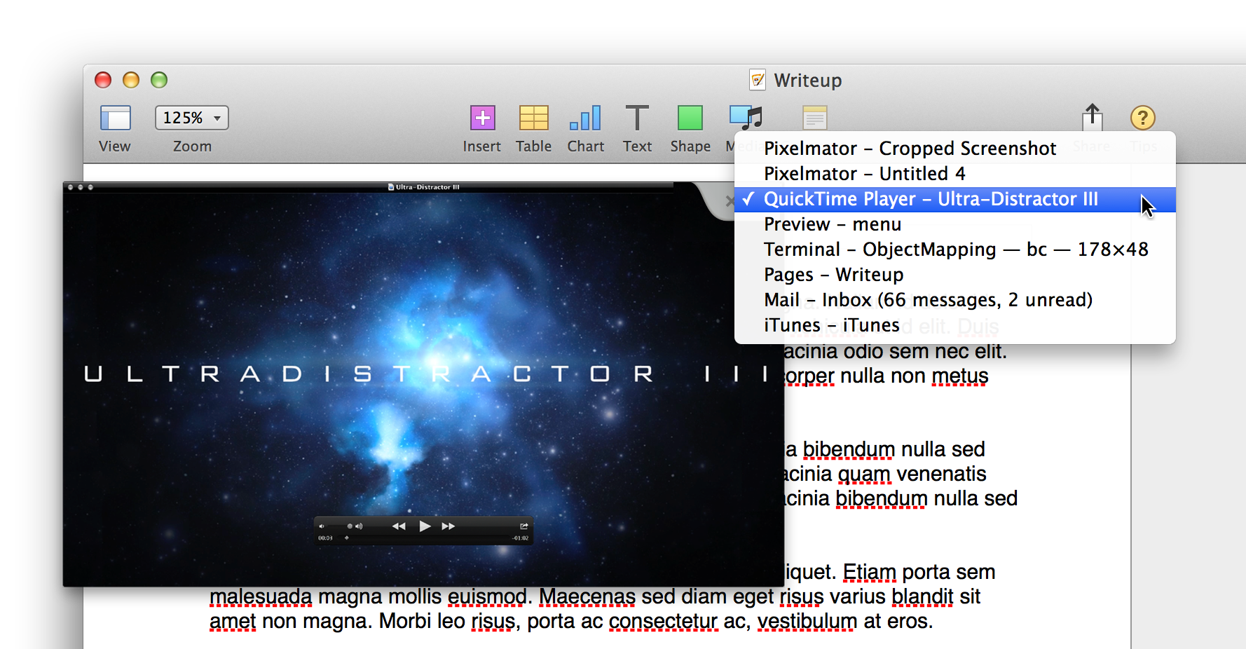Insert a green Shape from toolbar
Screen dimensions: 1246x649
[690, 118]
